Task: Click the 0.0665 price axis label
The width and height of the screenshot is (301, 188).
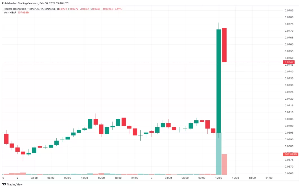Action: [289, 173]
